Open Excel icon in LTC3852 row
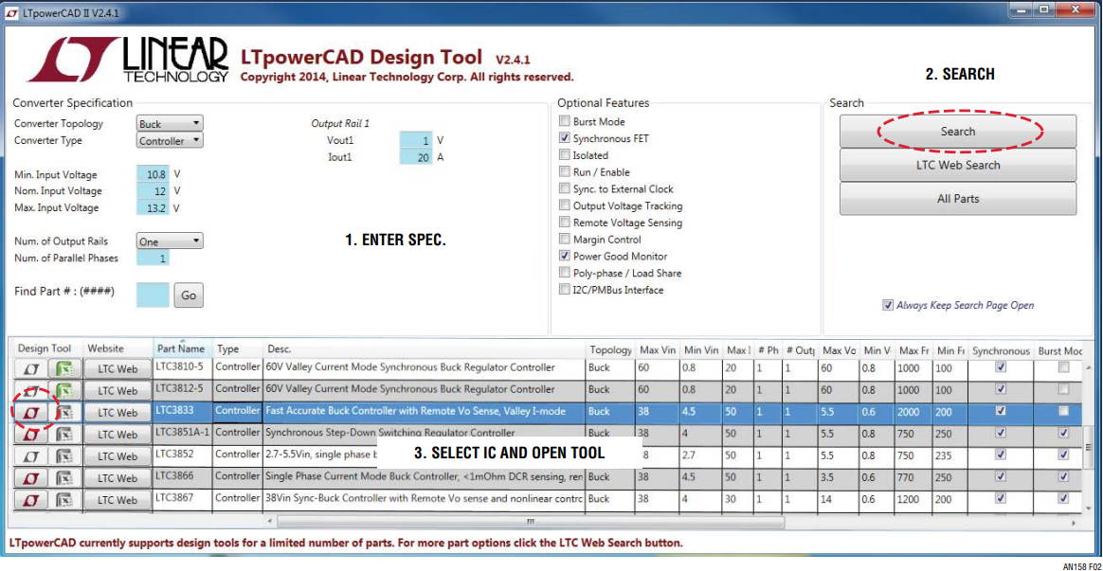Image resolution: width=1103 pixels, height=571 pixels. (x=64, y=456)
